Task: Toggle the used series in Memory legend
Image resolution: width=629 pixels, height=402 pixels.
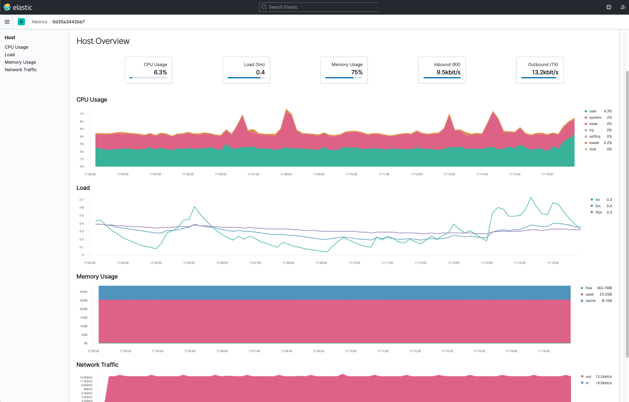Action: (589, 294)
